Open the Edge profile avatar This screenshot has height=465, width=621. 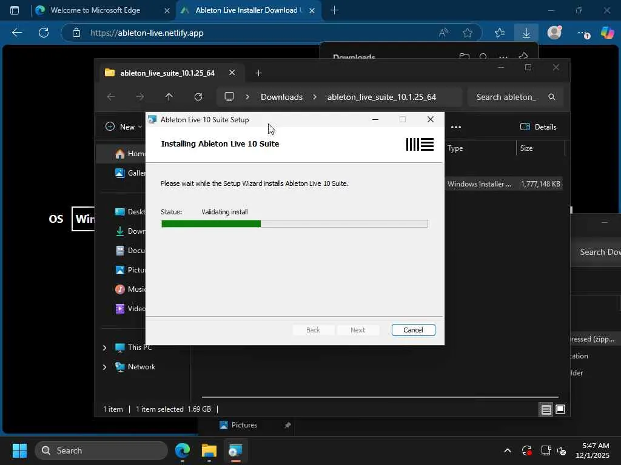(554, 33)
